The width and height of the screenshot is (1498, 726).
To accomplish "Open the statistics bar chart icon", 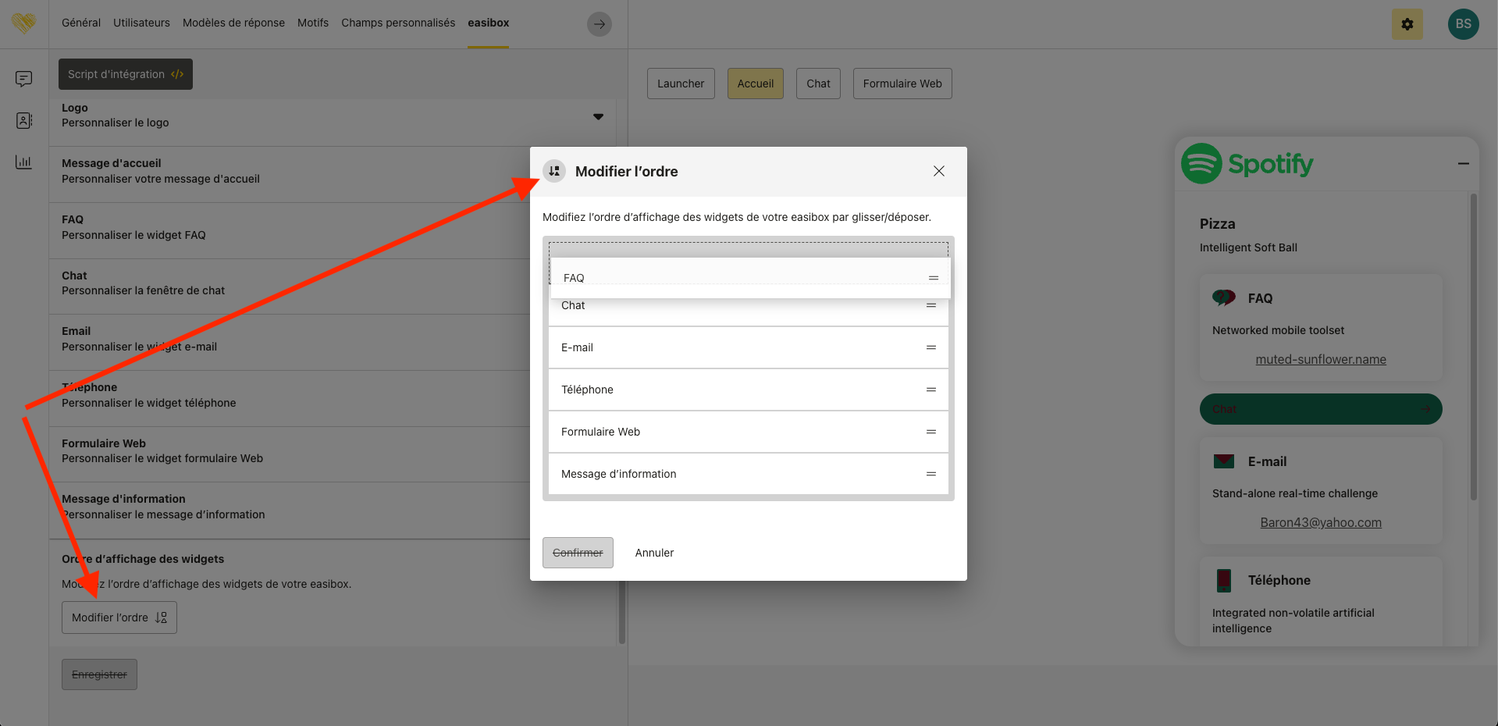I will pyautogui.click(x=23, y=162).
